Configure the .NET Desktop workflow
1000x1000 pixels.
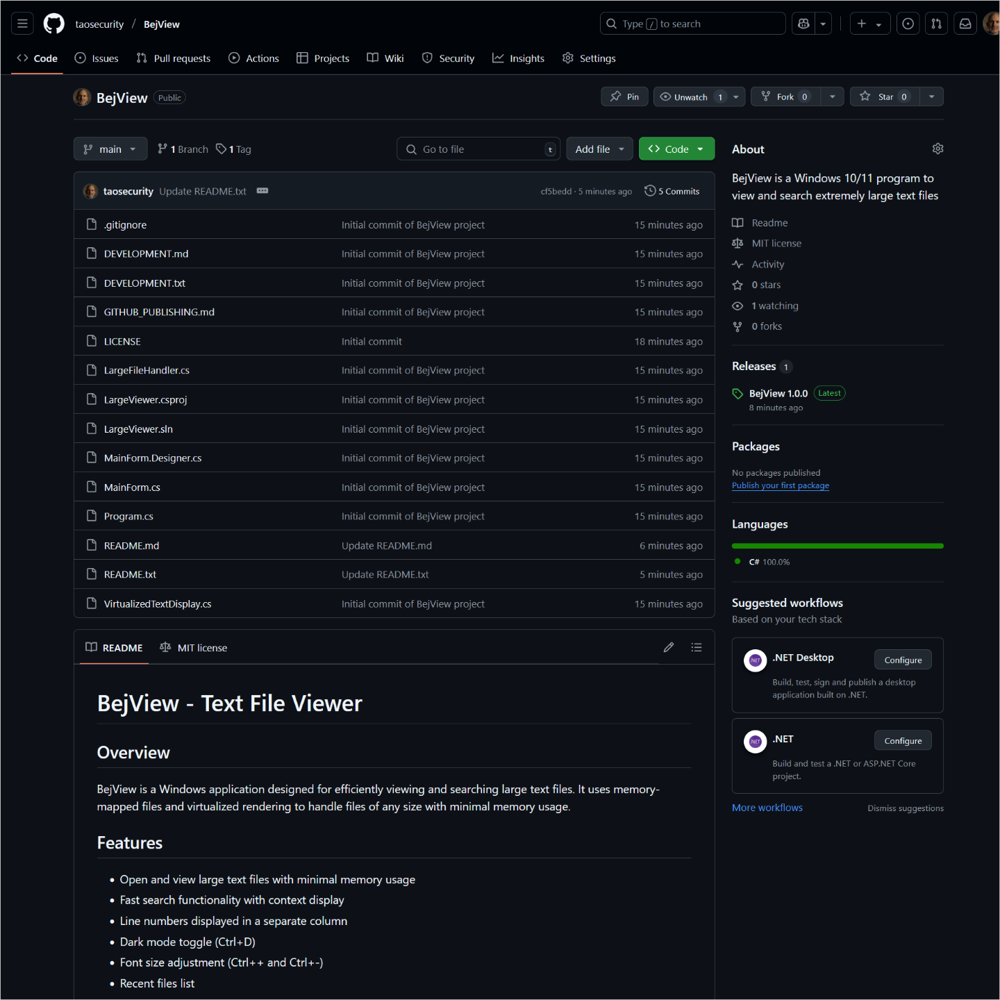903,660
